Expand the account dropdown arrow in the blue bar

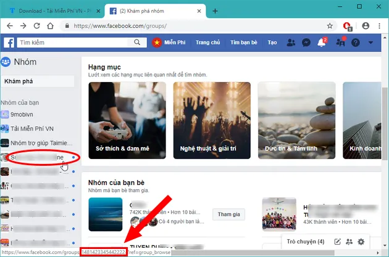pyautogui.click(x=370, y=43)
